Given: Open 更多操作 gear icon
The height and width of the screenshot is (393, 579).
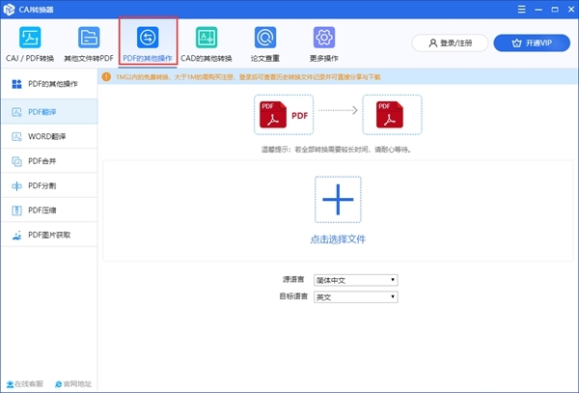Looking at the screenshot, I should (x=323, y=38).
